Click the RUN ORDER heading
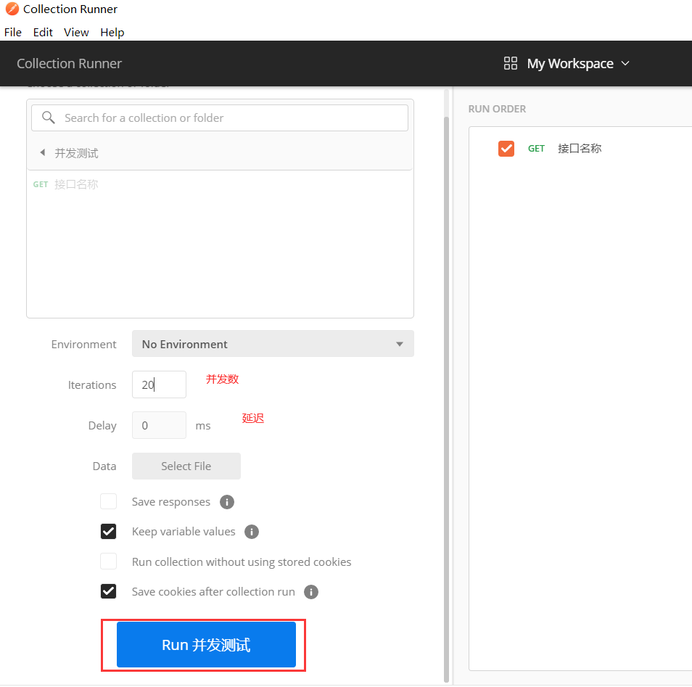Image resolution: width=692 pixels, height=687 pixels. (x=497, y=109)
